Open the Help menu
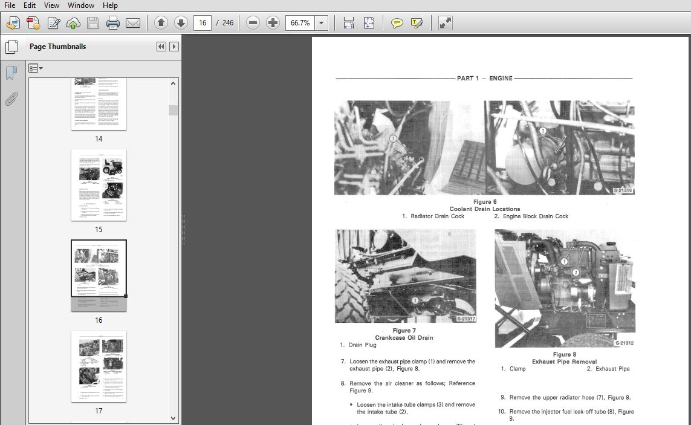 [110, 5]
